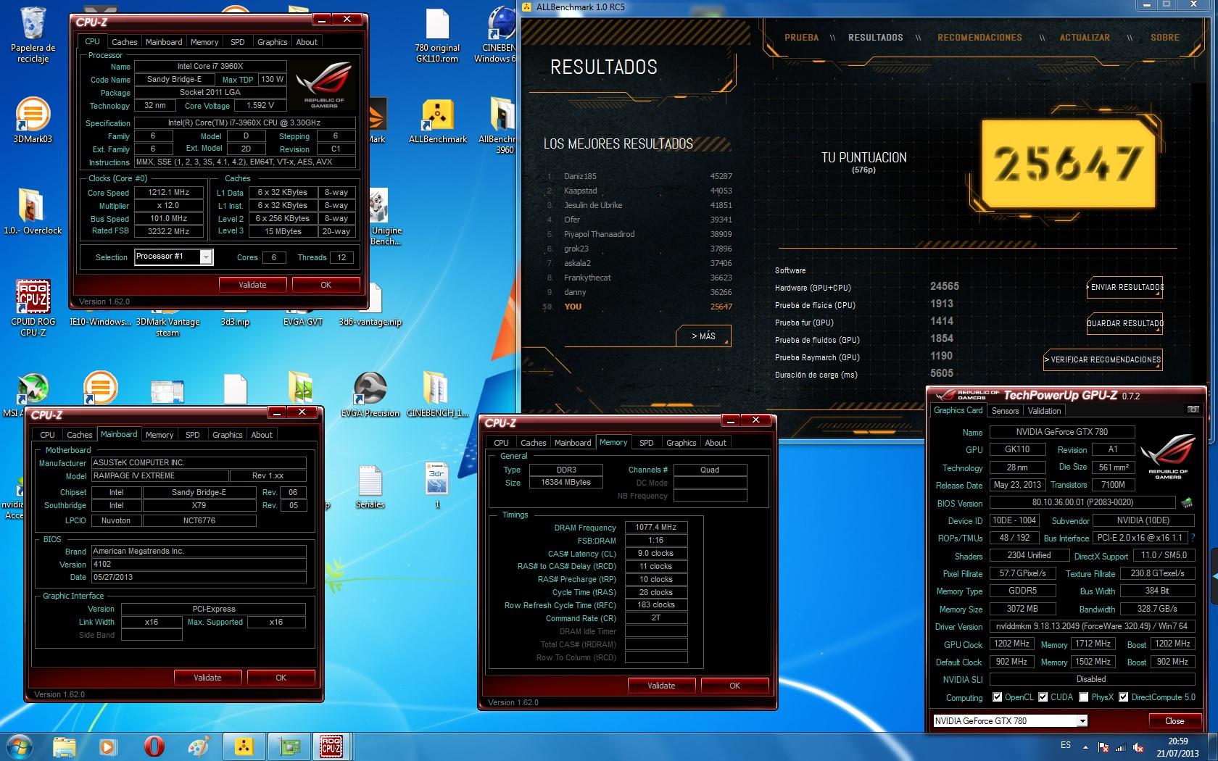Open the Processor #1 selection dropdown in CPU-Z
The height and width of the screenshot is (761, 1218).
[206, 257]
